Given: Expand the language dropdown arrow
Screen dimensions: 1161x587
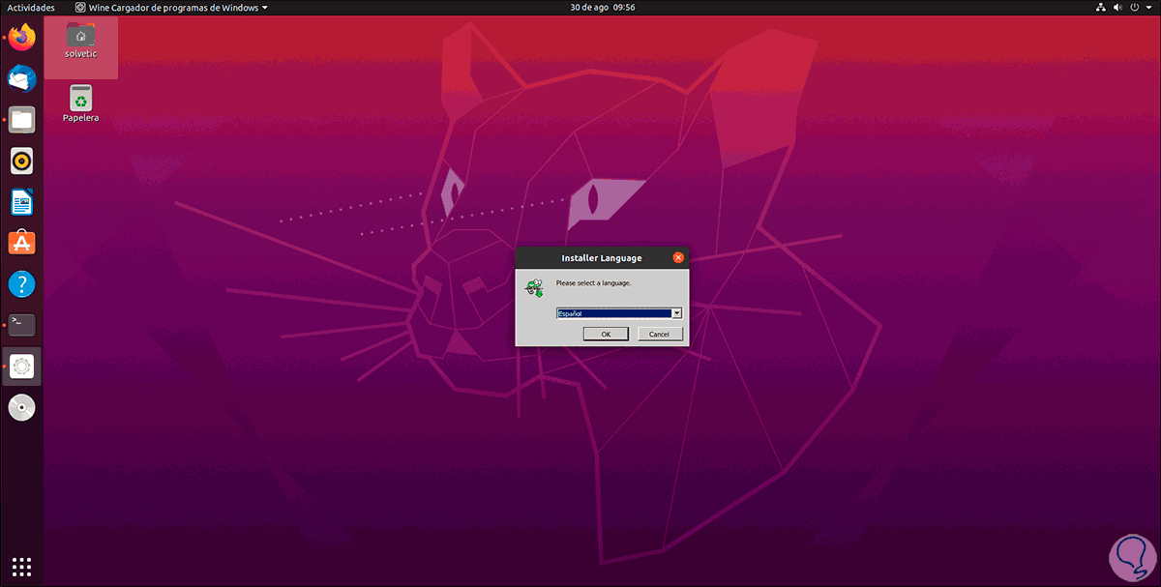Looking at the screenshot, I should [x=677, y=313].
